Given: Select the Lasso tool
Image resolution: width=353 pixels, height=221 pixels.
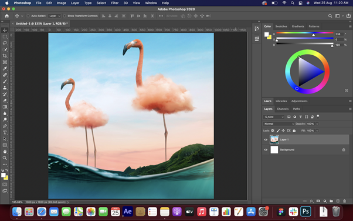Looking at the screenshot, I should pos(5,43).
